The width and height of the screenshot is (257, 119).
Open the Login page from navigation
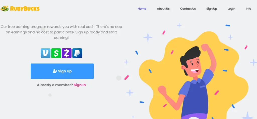tap(231, 9)
